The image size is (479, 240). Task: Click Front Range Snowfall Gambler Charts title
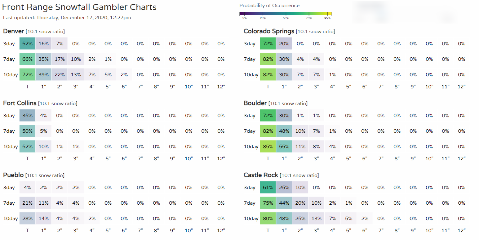(79, 7)
